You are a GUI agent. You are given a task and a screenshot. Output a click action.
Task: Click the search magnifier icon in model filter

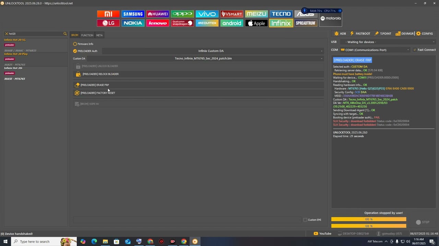click(65, 34)
